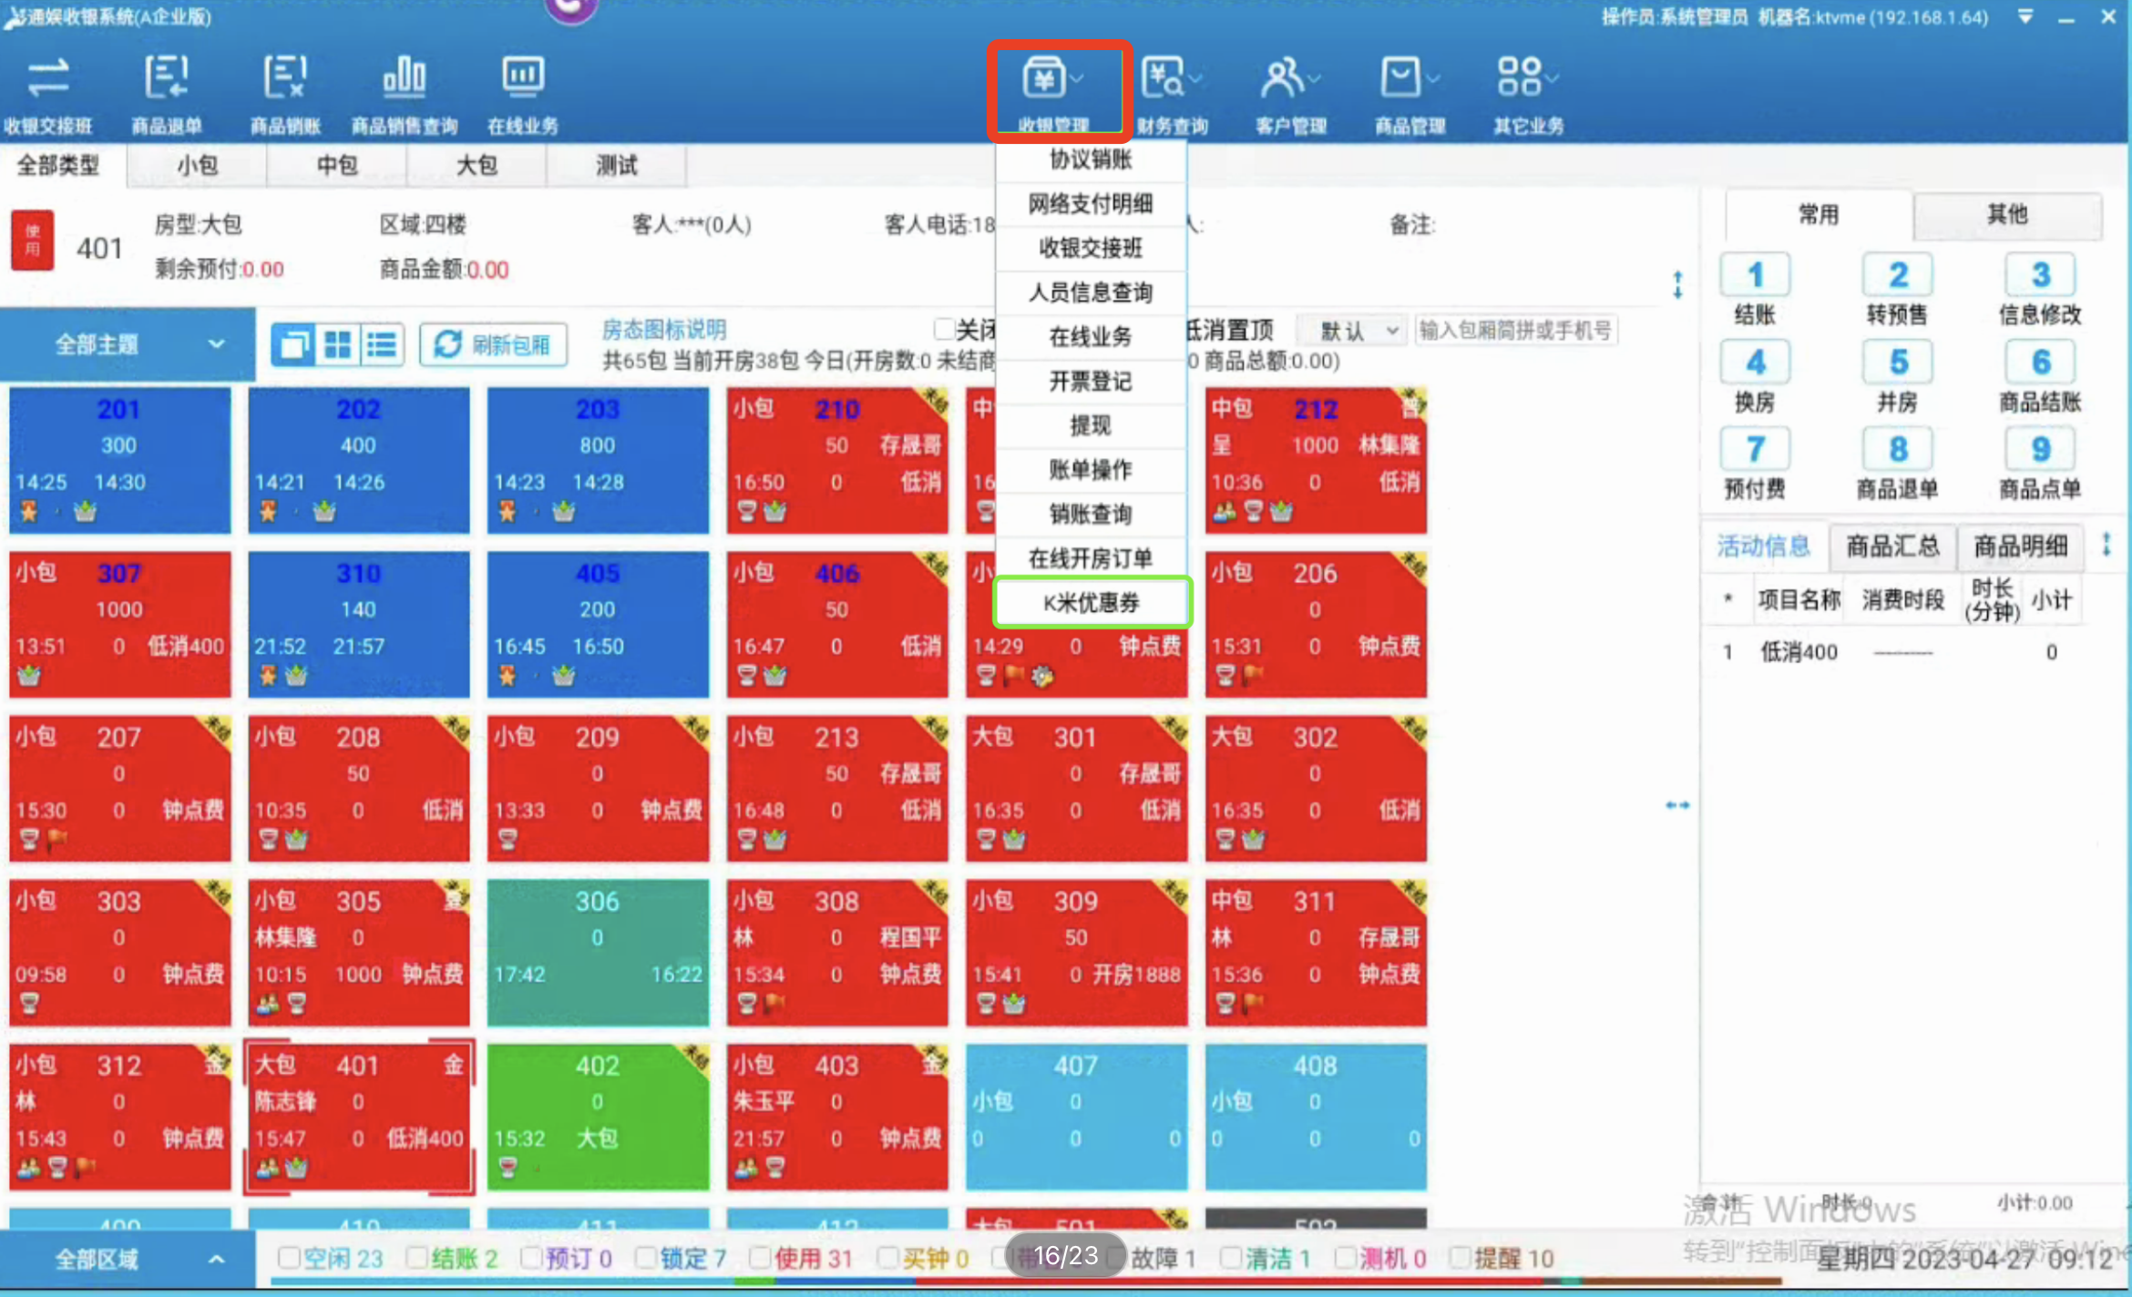Open the 默认 sort dropdown
This screenshot has width=2132, height=1297.
(1353, 331)
